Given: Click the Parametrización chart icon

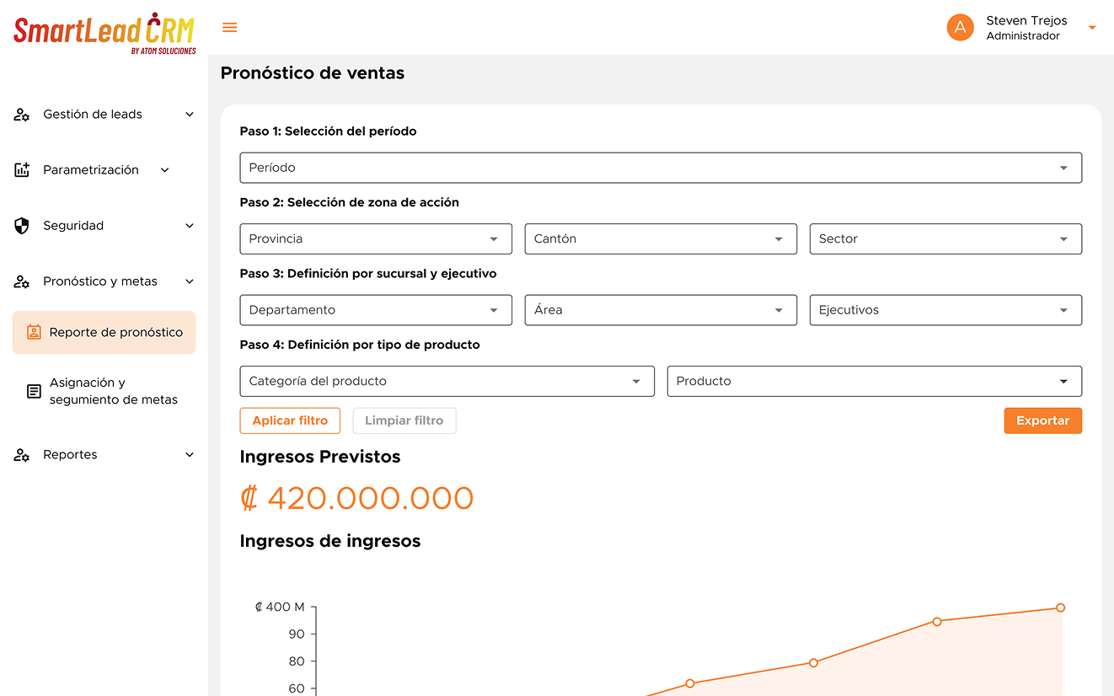Looking at the screenshot, I should pyautogui.click(x=22, y=170).
